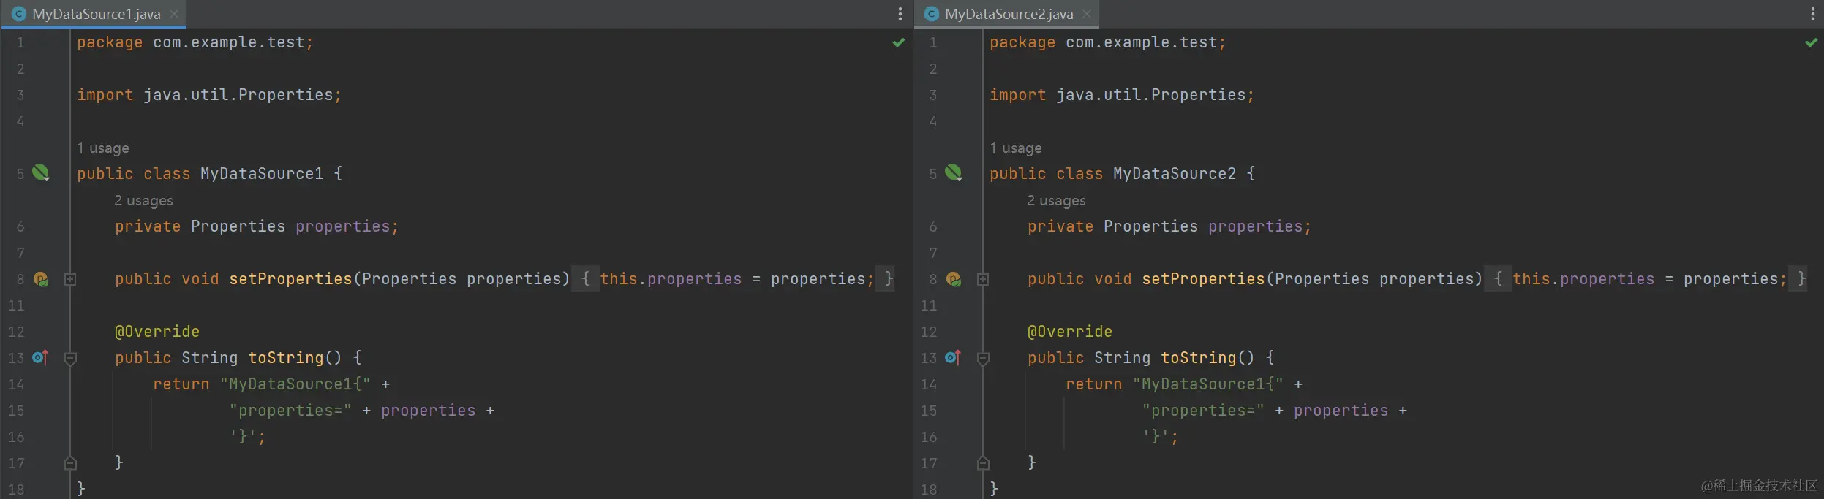Close the MyDataSource2.java tab
Image resolution: width=1824 pixels, height=499 pixels.
(1087, 14)
